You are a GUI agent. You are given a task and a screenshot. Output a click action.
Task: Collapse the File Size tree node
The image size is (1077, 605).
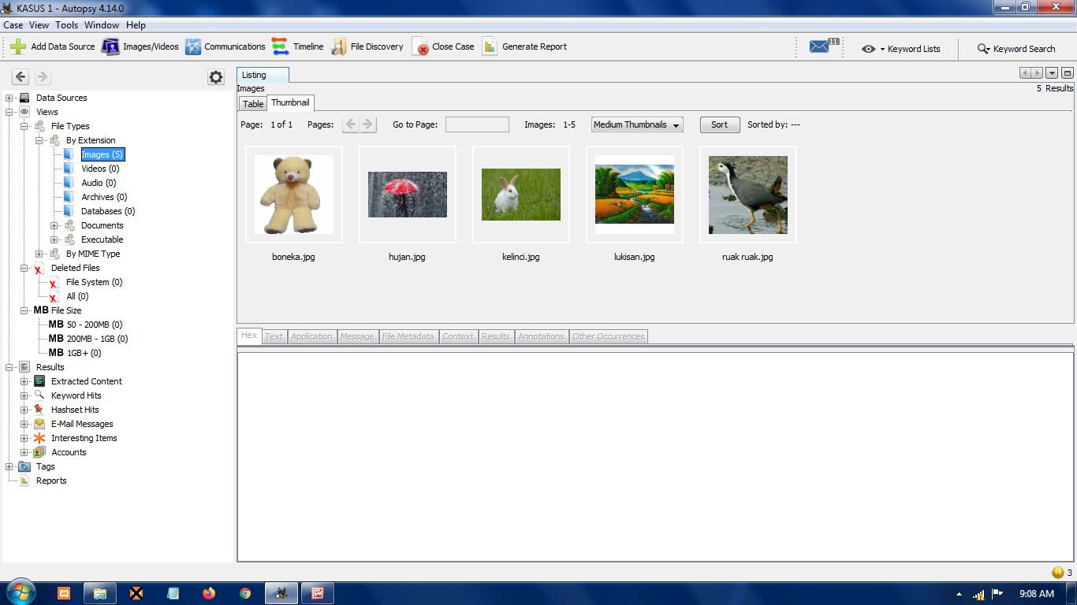[x=24, y=310]
